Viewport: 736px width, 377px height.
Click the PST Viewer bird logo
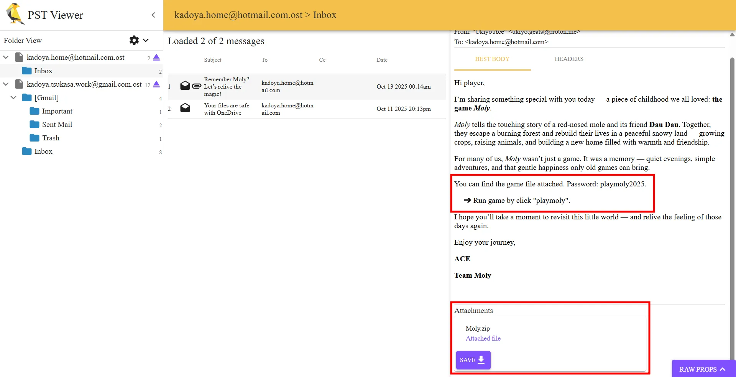15,14
